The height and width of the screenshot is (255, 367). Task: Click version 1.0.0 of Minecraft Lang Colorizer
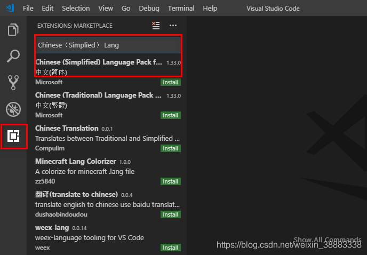pos(125,162)
